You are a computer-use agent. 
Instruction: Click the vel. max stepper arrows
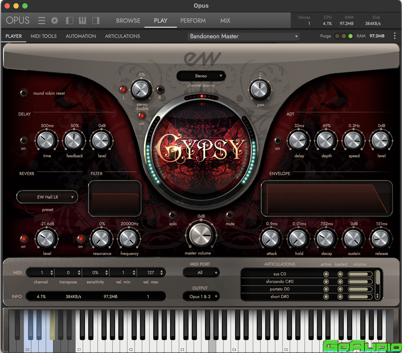pyautogui.click(x=161, y=272)
